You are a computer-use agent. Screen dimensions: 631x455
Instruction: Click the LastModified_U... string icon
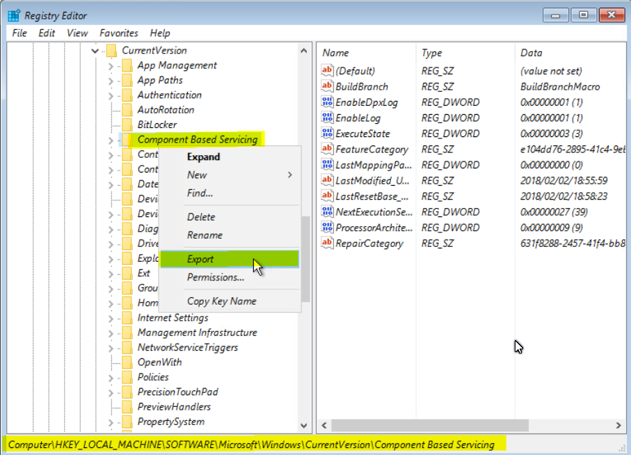click(327, 180)
